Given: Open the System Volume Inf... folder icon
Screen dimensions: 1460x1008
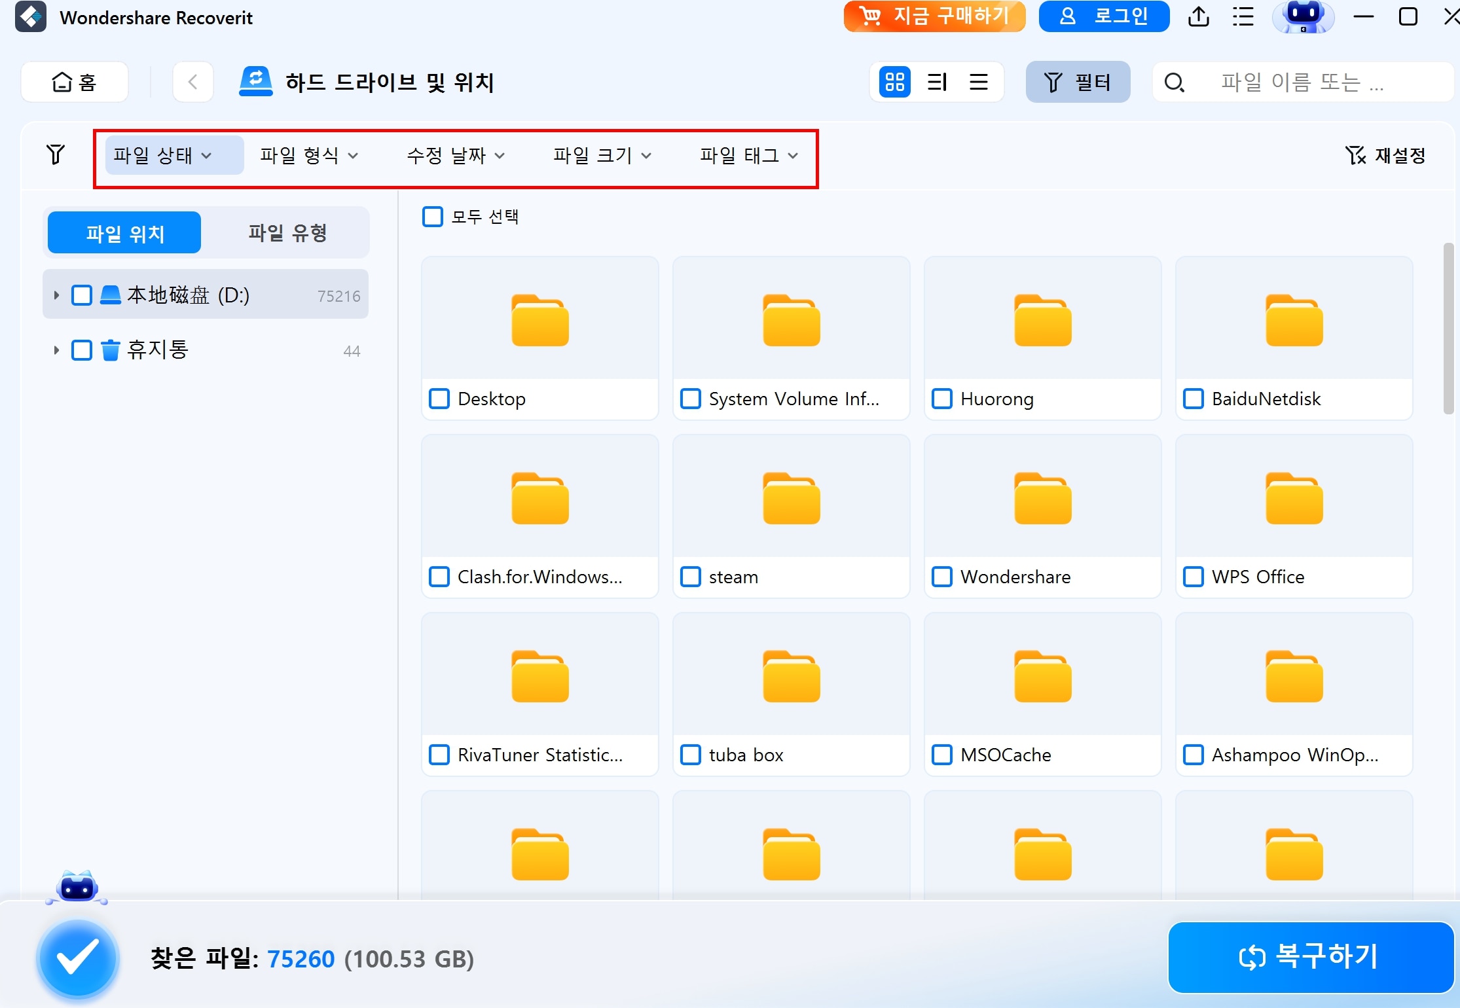Looking at the screenshot, I should point(792,320).
